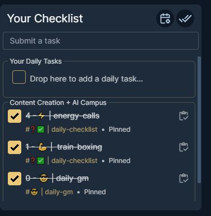Select the struck-through train-boxing task title

64,147
